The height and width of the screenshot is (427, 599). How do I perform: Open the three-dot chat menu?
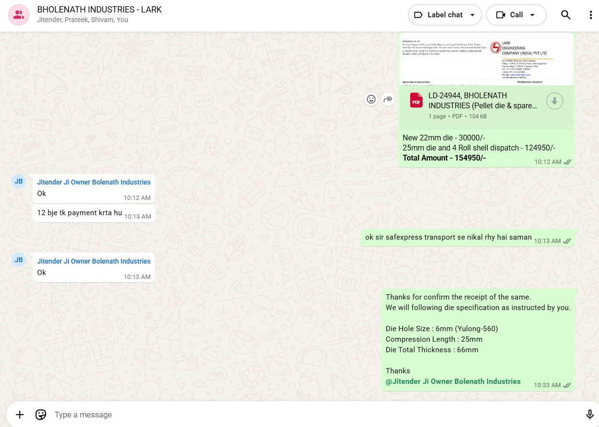(x=590, y=15)
